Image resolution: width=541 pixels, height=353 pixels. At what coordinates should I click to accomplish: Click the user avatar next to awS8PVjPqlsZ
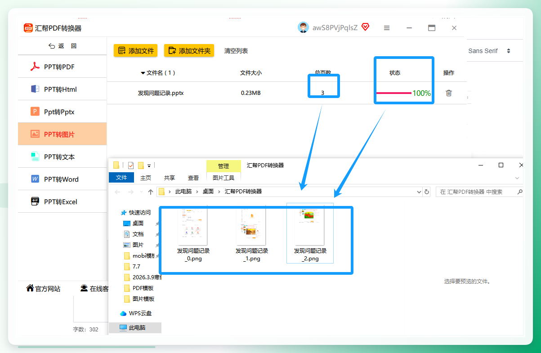coord(303,27)
